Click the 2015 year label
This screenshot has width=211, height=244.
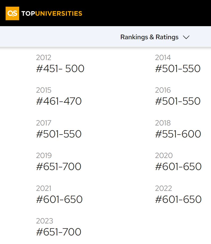[44, 90]
